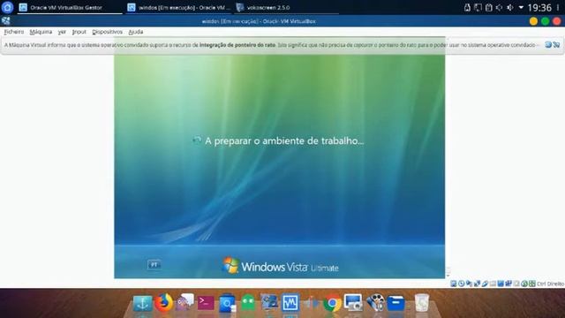
Task: Launch the terminal from the dock
Action: [x=206, y=303]
